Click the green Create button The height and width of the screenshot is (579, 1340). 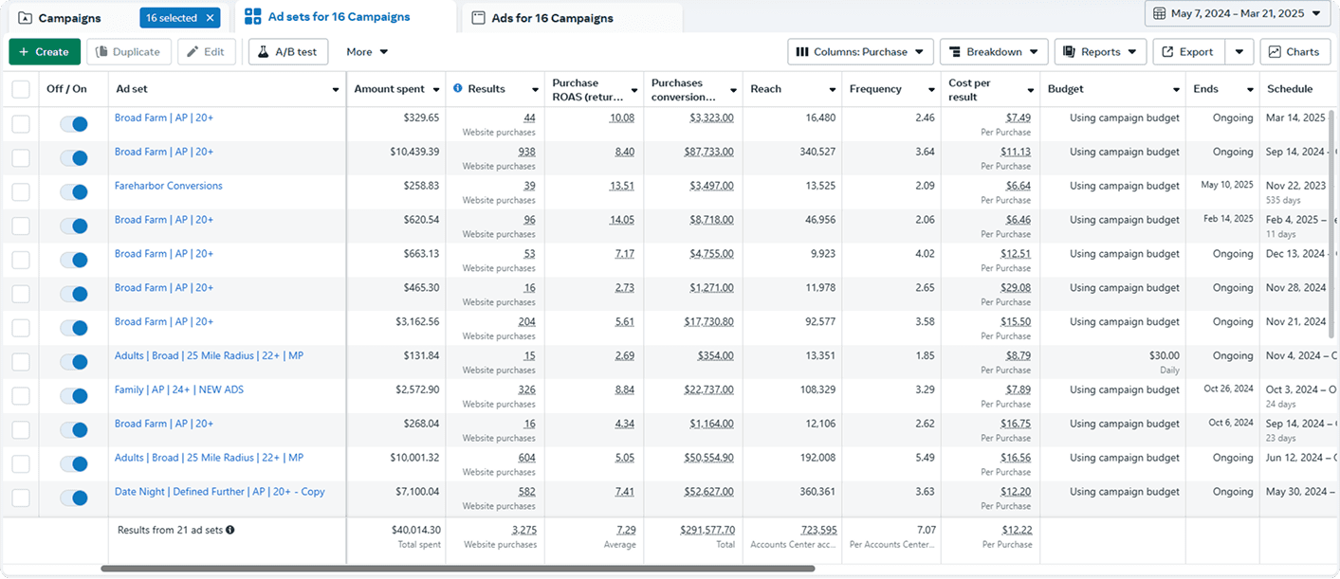(44, 52)
